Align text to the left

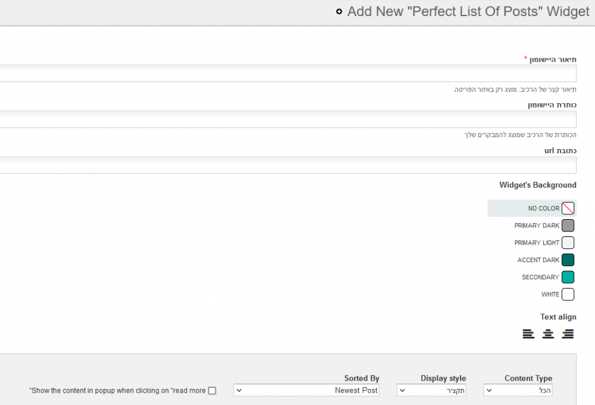pyautogui.click(x=528, y=334)
